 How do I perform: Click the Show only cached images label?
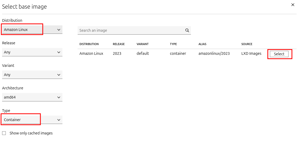click(31, 133)
